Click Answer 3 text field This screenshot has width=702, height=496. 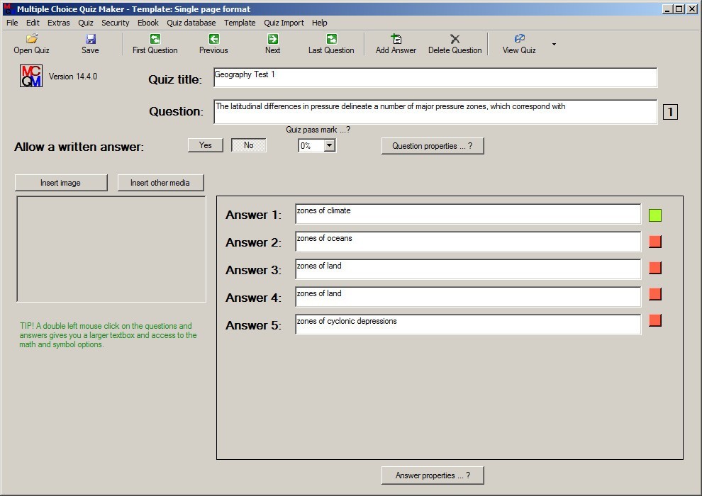[x=468, y=269]
